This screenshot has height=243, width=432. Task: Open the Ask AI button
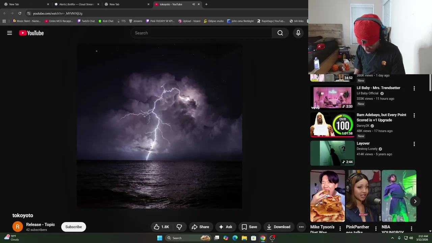(225, 227)
